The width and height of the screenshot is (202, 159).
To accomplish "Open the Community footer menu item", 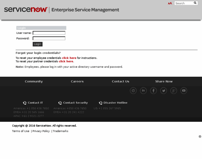I will click(x=34, y=81).
